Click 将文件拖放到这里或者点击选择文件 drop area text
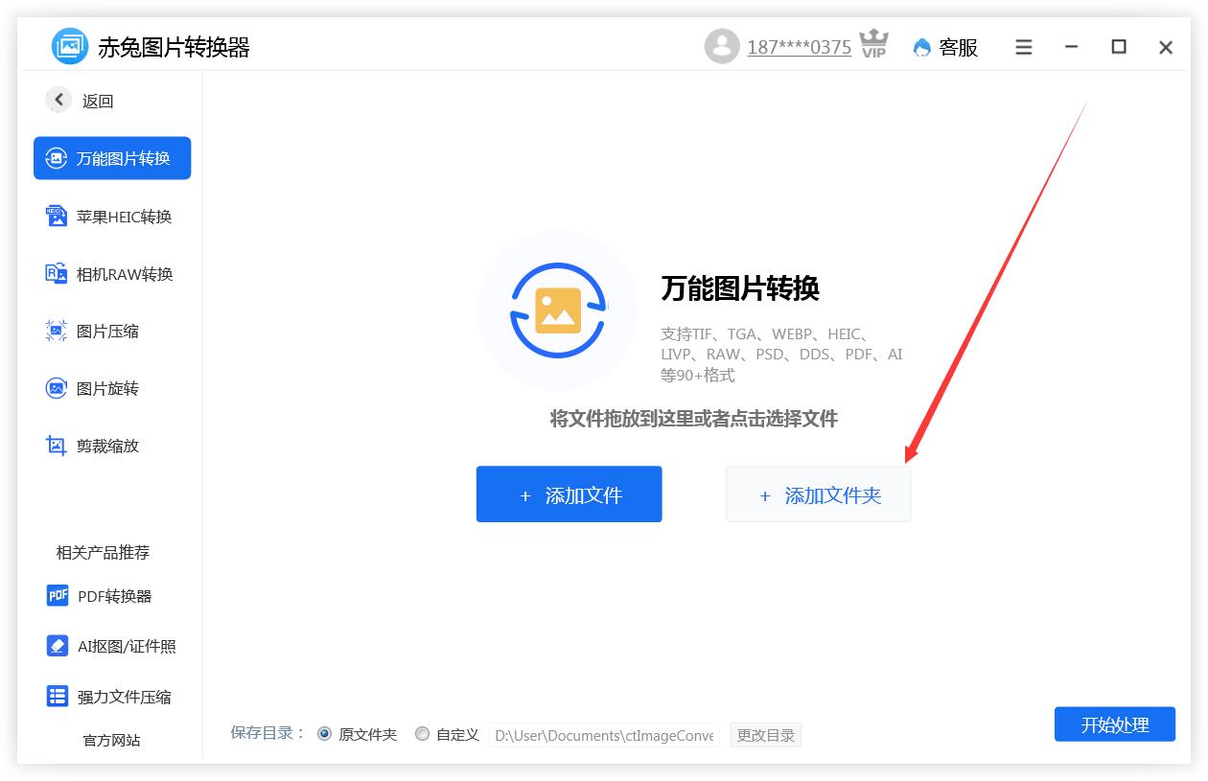The image size is (1208, 781). click(693, 418)
